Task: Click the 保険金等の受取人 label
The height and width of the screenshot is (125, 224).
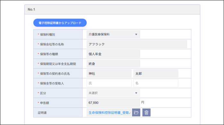Action: pos(52,84)
